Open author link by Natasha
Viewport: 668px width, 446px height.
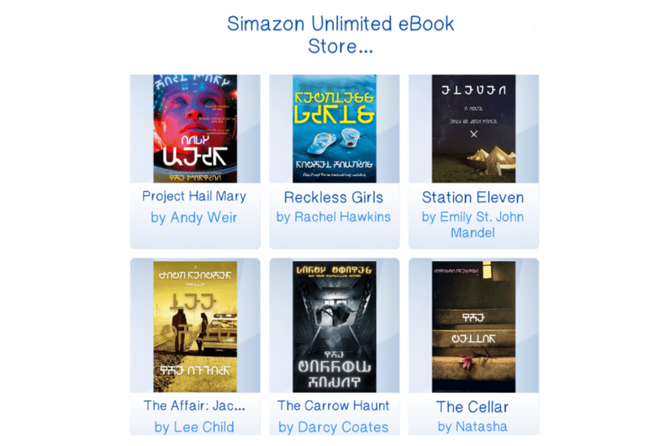472,426
